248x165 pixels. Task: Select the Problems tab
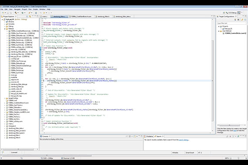(148, 136)
